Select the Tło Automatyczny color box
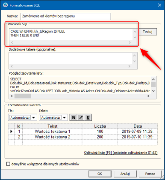Image resolution: width=165 pixels, height=180 pixels. click(20, 117)
